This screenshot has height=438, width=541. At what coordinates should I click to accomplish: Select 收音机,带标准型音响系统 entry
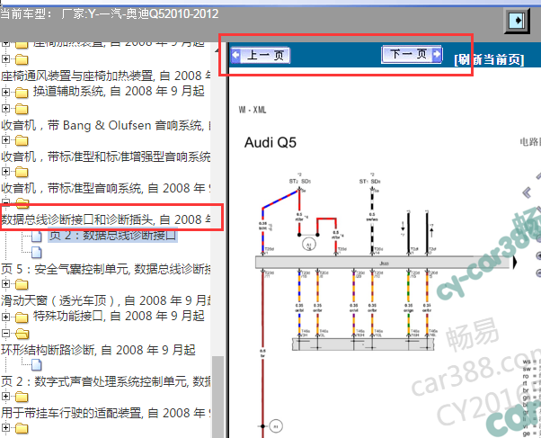105,188
